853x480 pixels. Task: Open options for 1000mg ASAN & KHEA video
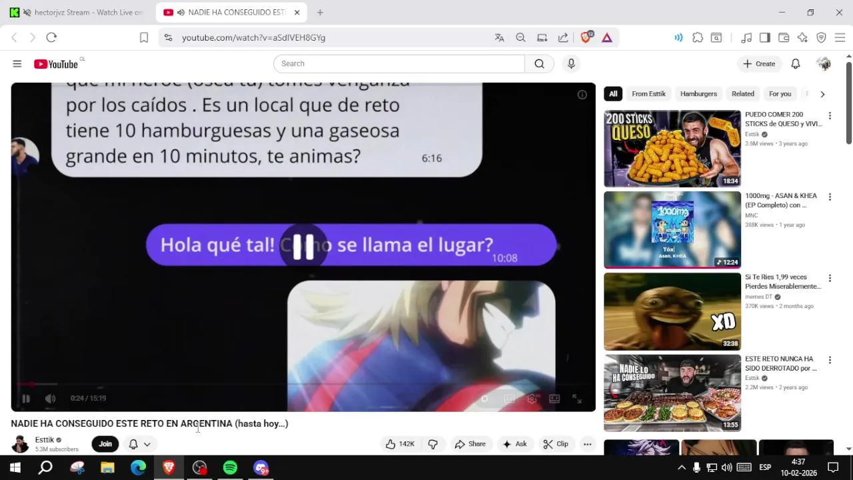click(830, 197)
